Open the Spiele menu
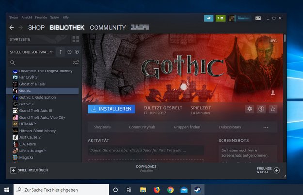The height and width of the screenshot is (195, 303). (x=54, y=17)
